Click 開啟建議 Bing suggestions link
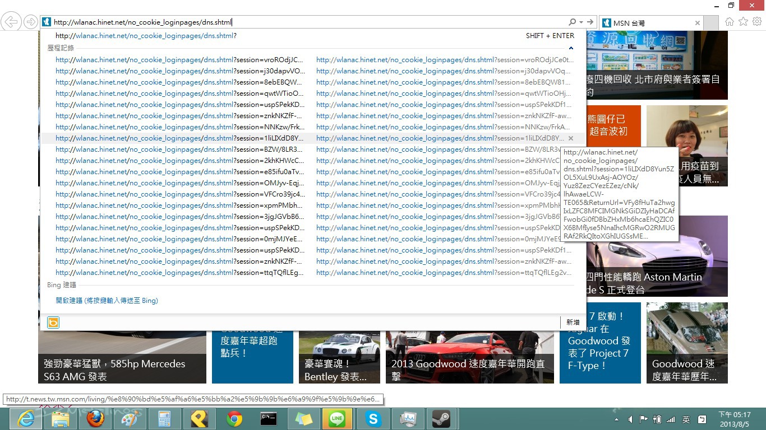 click(107, 301)
